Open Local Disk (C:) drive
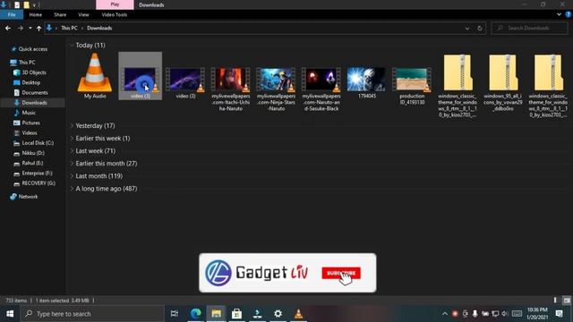Screen dimensions: 573x322 pos(33,143)
